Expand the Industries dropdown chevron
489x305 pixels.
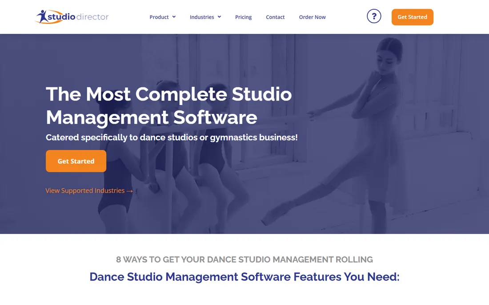[x=219, y=17]
